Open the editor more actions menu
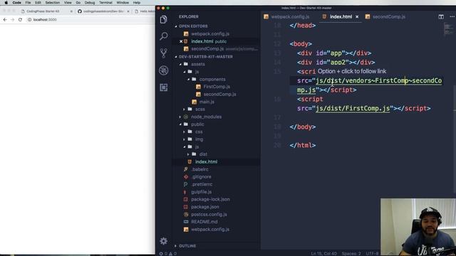456x256 pixels. coord(452,16)
